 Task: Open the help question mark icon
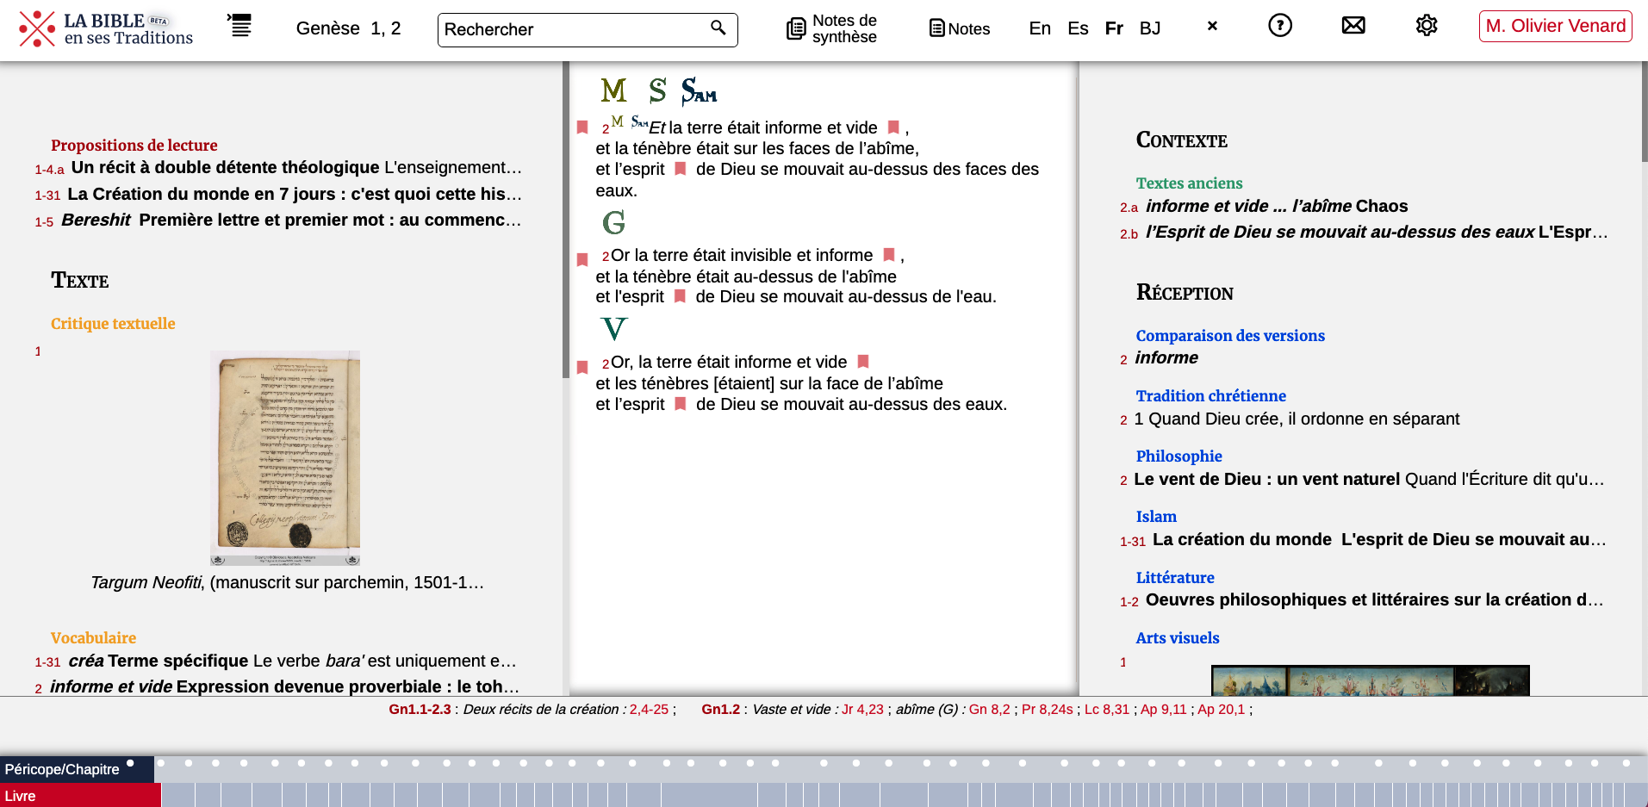(1280, 26)
